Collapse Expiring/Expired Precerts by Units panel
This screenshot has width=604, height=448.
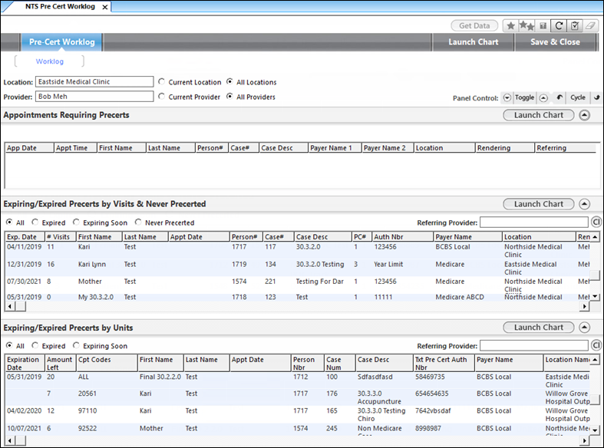[584, 328]
